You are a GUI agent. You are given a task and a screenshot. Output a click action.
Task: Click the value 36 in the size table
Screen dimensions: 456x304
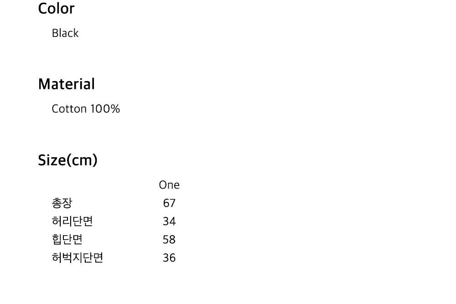tap(169, 258)
